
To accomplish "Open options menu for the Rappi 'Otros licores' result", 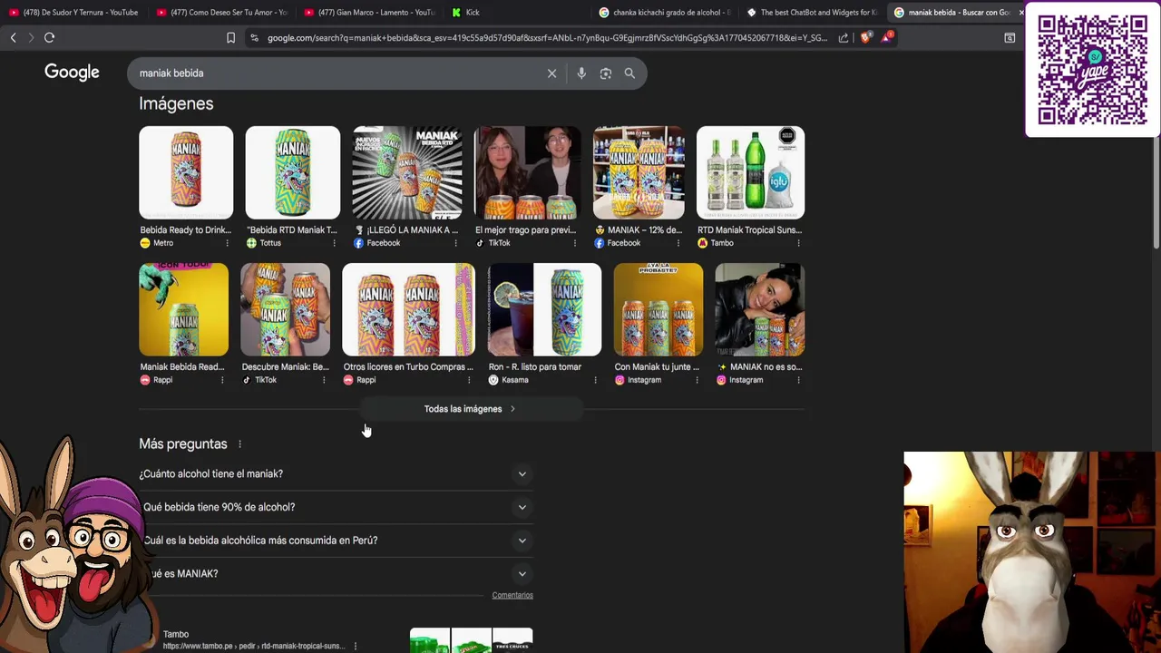I will [x=469, y=380].
